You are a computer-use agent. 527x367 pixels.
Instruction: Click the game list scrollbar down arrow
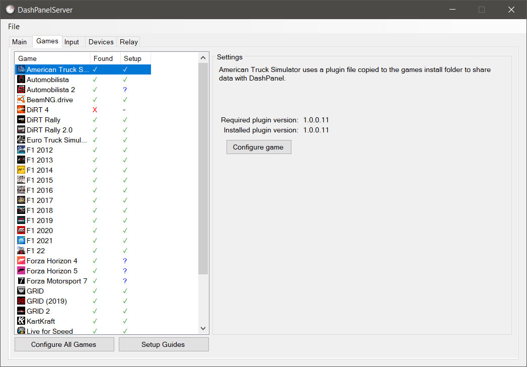[x=203, y=328]
